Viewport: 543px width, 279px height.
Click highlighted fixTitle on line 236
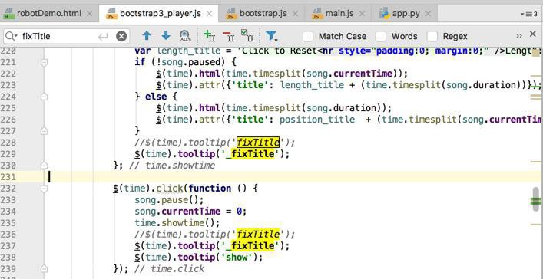(258, 235)
